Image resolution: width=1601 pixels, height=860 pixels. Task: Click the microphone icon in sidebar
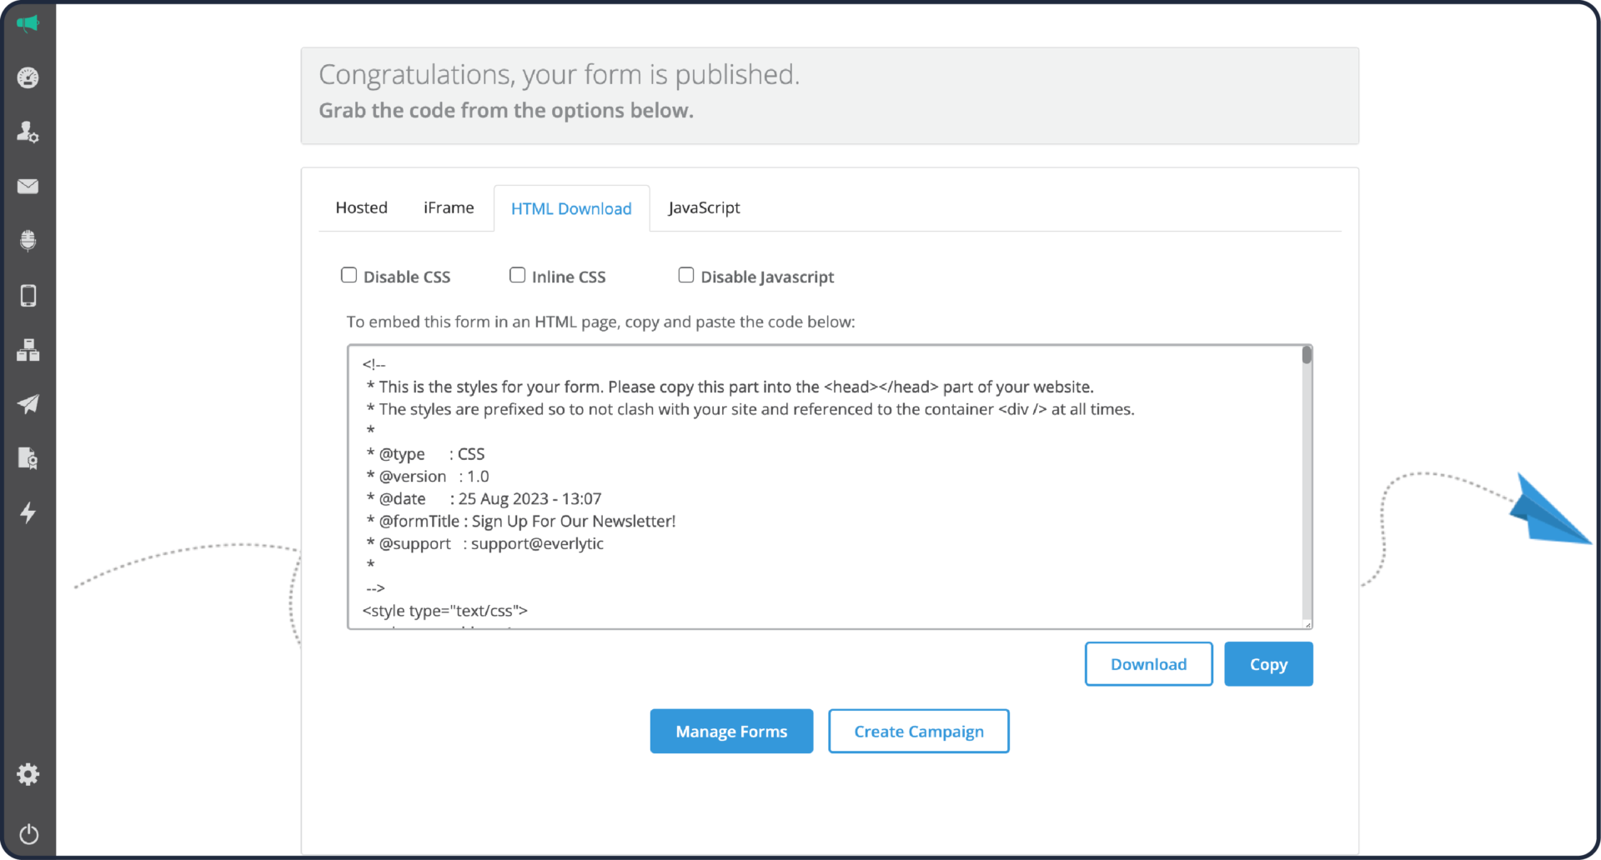click(28, 241)
